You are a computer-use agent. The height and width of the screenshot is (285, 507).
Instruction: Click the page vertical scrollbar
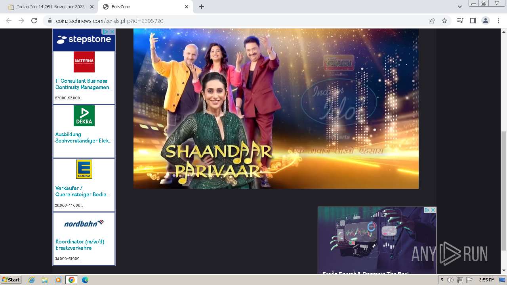click(504, 191)
